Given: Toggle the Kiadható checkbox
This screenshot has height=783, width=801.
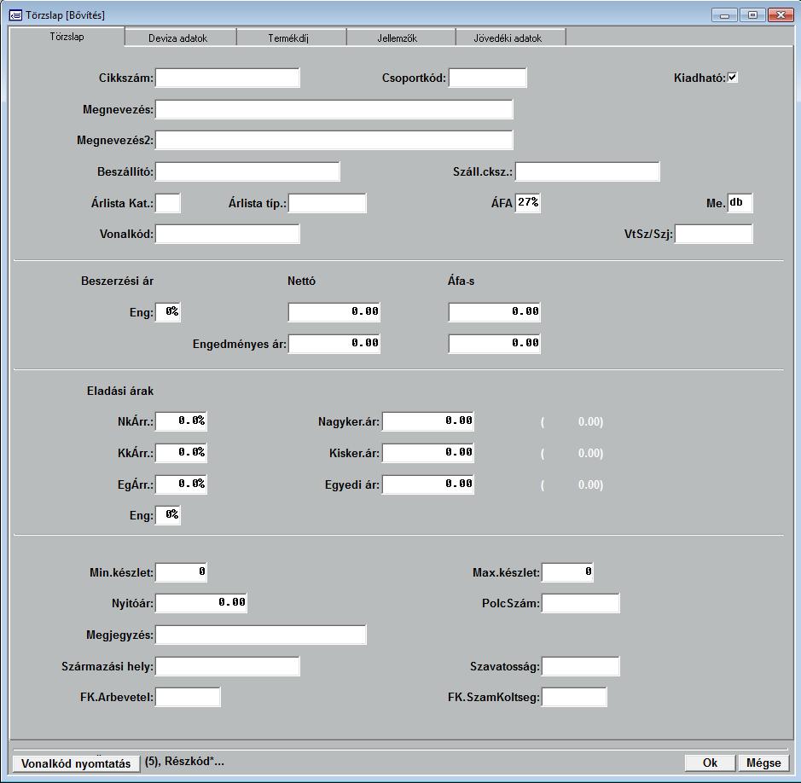Looking at the screenshot, I should pos(732,77).
